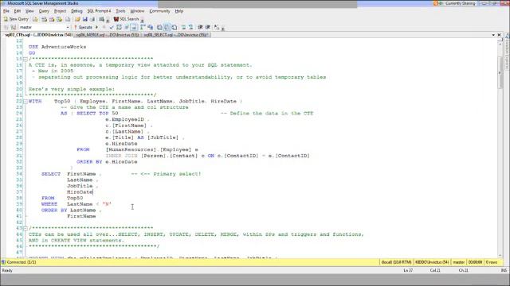Open the SQL Prompt 4 menu

point(99,11)
